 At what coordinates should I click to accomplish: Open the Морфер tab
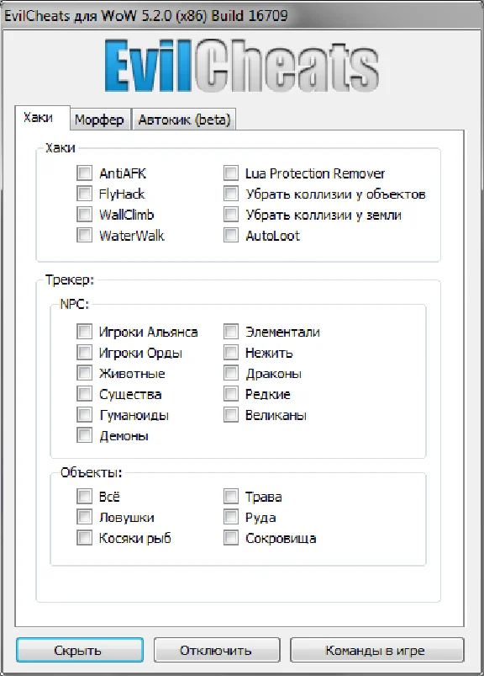click(100, 120)
